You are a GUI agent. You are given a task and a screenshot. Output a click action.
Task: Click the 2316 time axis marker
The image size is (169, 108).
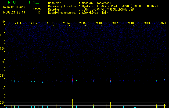point(99,23)
